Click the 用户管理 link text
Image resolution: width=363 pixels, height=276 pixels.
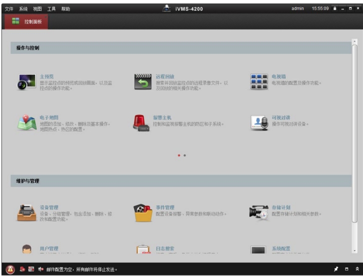click(x=49, y=249)
